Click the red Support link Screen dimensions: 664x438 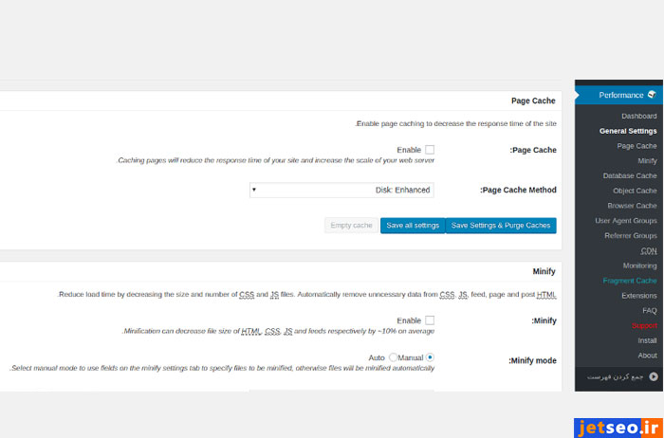pos(644,325)
